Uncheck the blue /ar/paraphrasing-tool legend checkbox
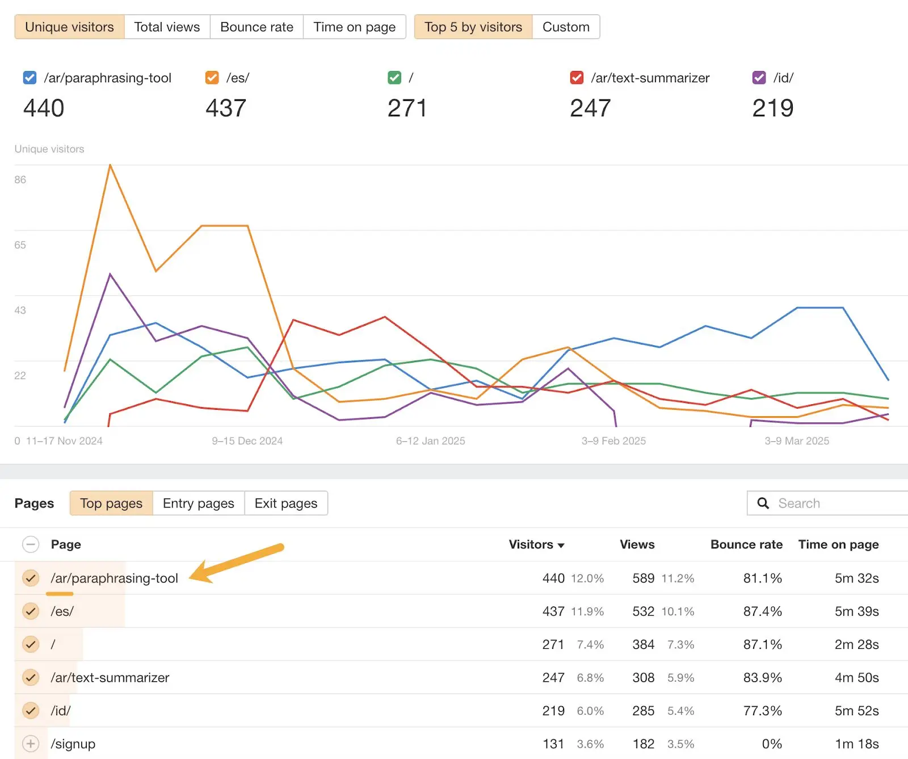The width and height of the screenshot is (908, 759). tap(30, 77)
